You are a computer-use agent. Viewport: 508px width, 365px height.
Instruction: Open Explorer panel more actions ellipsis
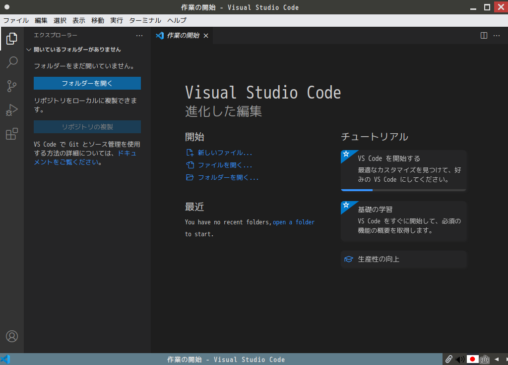[139, 36]
